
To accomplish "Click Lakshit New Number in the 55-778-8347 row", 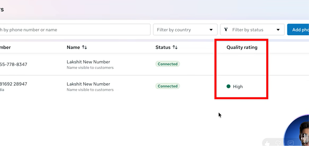I will [x=88, y=62].
